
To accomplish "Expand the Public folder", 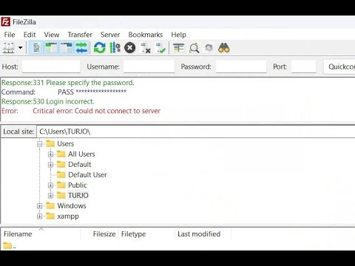I will [50, 185].
